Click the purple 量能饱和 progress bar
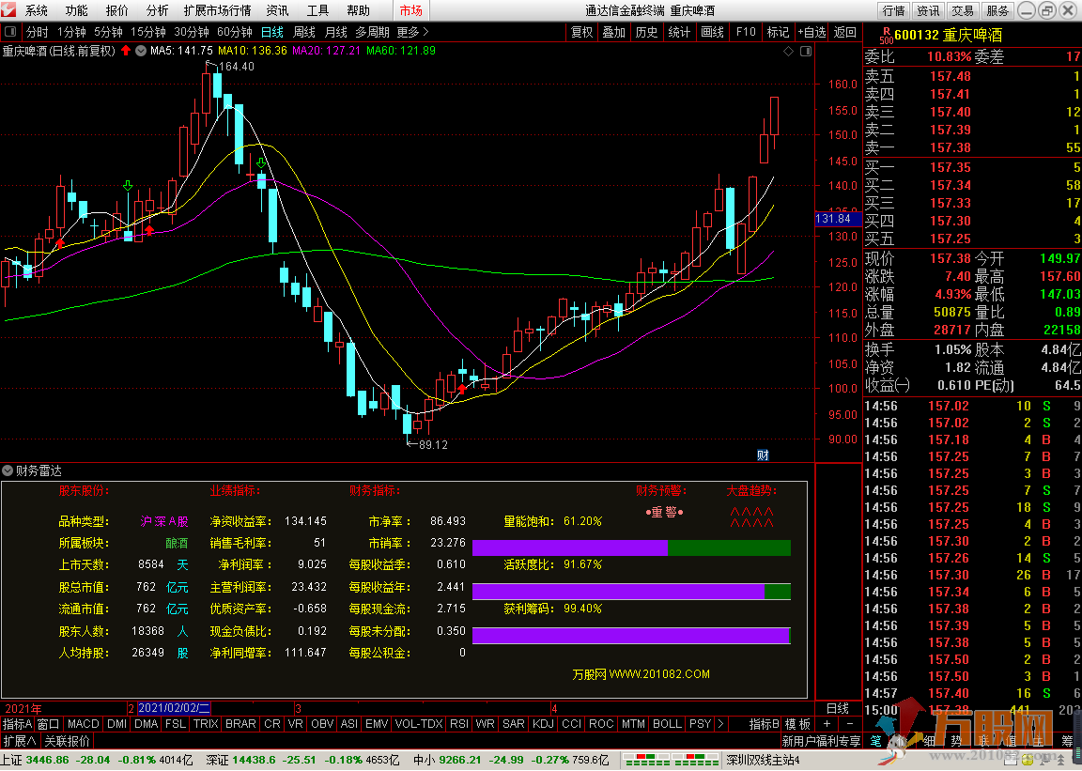This screenshot has width=1082, height=771. tap(569, 547)
